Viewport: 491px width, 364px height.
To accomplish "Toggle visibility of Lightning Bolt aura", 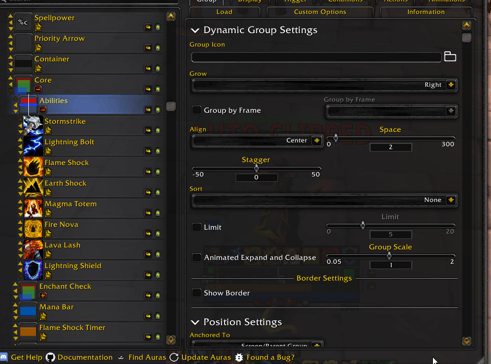I will [158, 151].
